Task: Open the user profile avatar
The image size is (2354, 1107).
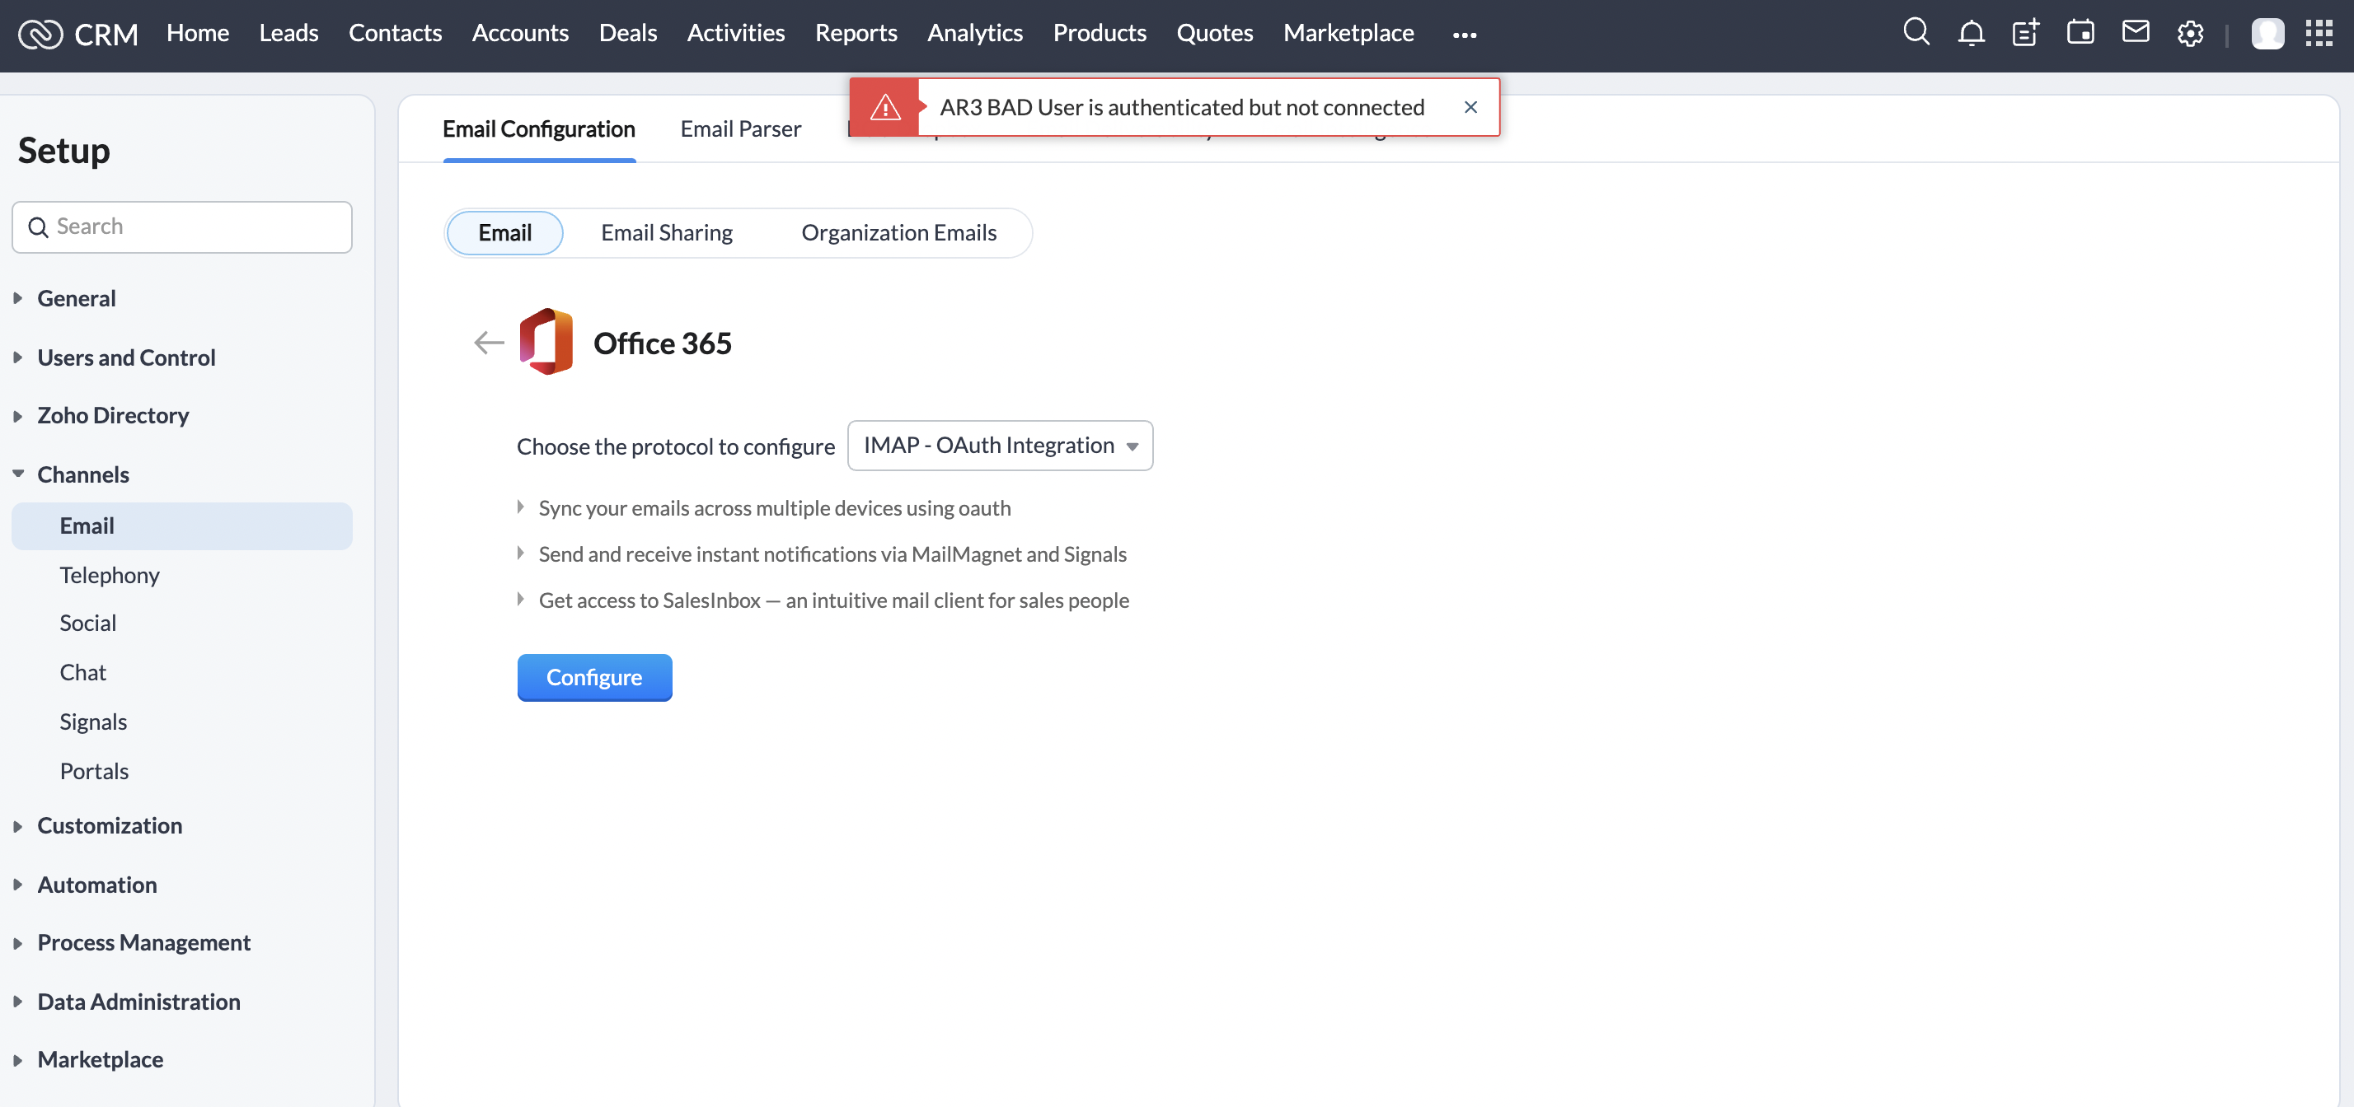Action: tap(2267, 34)
